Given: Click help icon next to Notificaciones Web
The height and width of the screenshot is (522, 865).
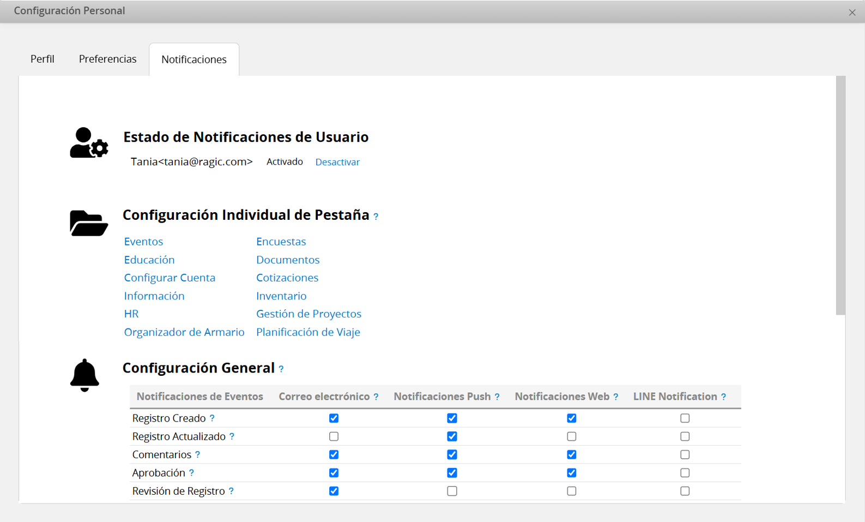Looking at the screenshot, I should click(616, 397).
